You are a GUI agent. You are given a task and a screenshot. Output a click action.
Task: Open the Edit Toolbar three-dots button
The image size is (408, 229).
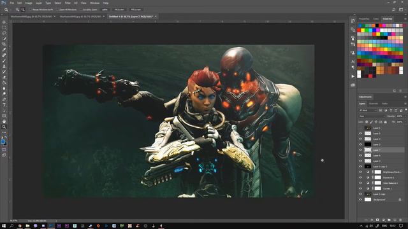(4, 132)
